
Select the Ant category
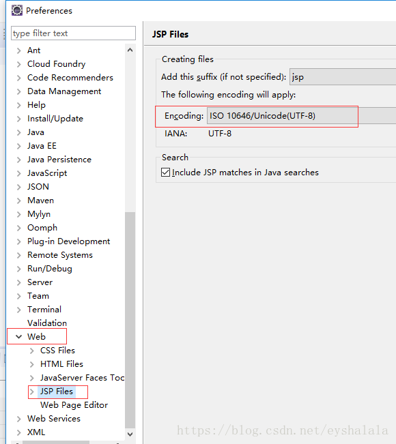[x=33, y=50]
